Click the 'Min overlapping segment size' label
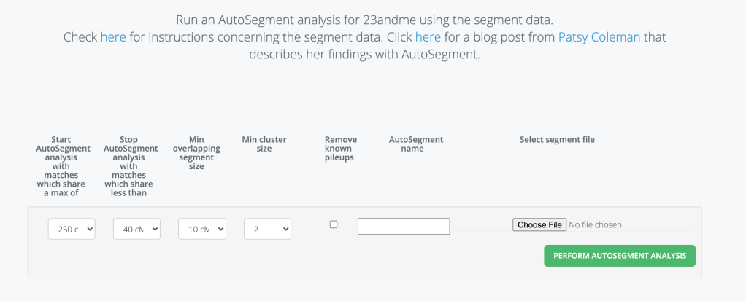This screenshot has height=301, width=746. [x=196, y=153]
